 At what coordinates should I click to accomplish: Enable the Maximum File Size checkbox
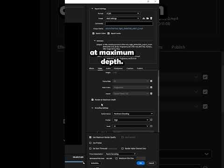click(117, 158)
